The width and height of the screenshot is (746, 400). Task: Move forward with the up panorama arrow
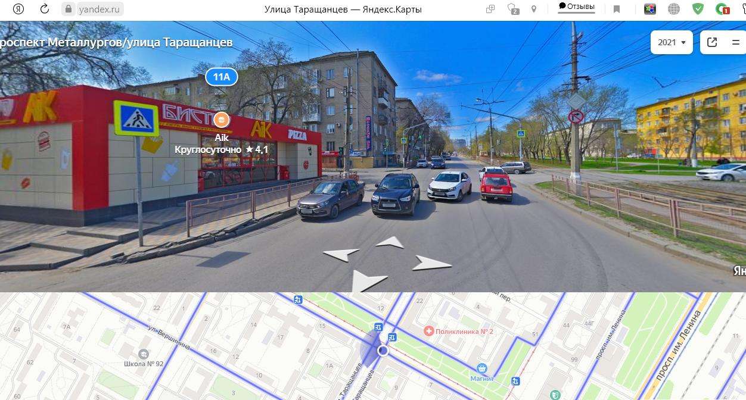click(390, 242)
